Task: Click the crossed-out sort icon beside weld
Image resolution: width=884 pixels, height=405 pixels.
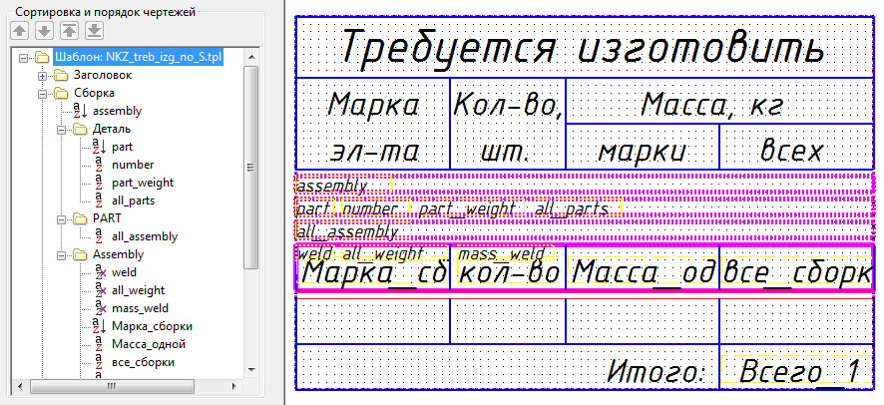Action: coord(99,272)
